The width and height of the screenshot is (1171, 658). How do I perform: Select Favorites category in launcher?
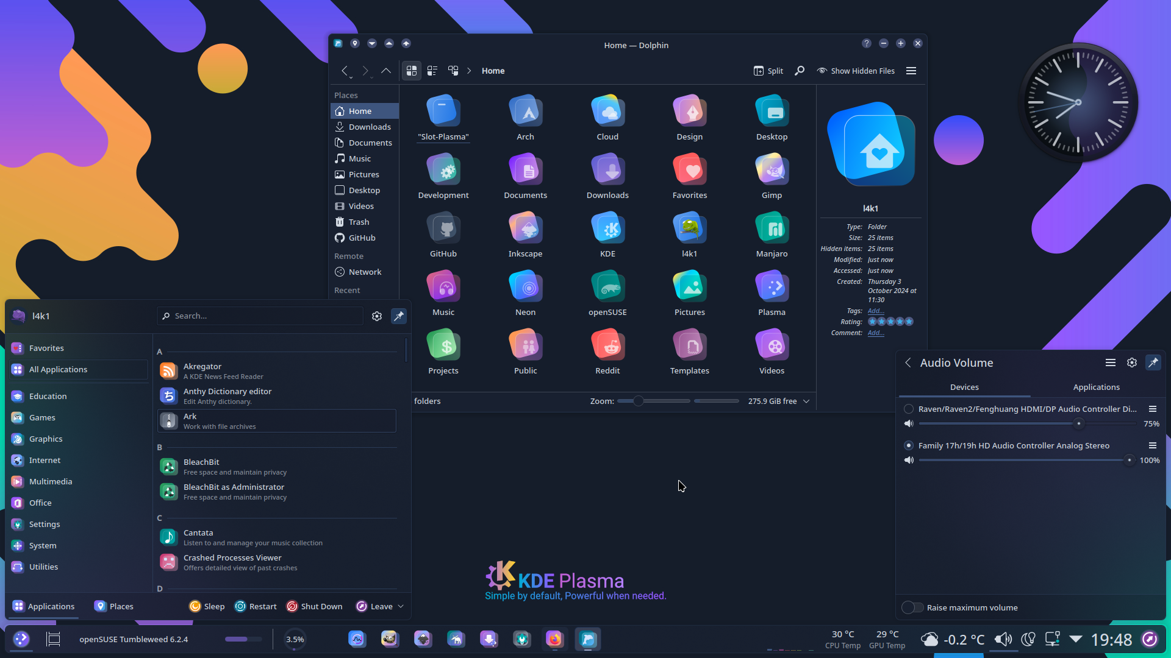(x=79, y=348)
